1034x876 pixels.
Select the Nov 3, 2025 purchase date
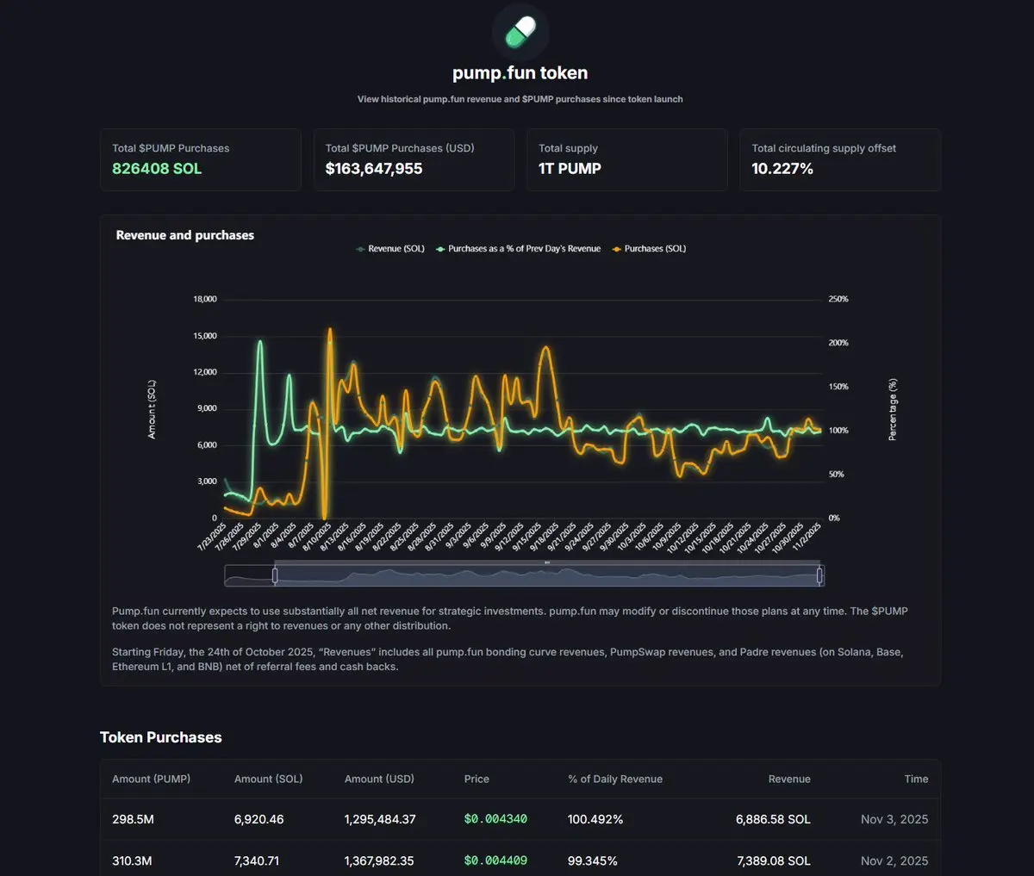(894, 819)
